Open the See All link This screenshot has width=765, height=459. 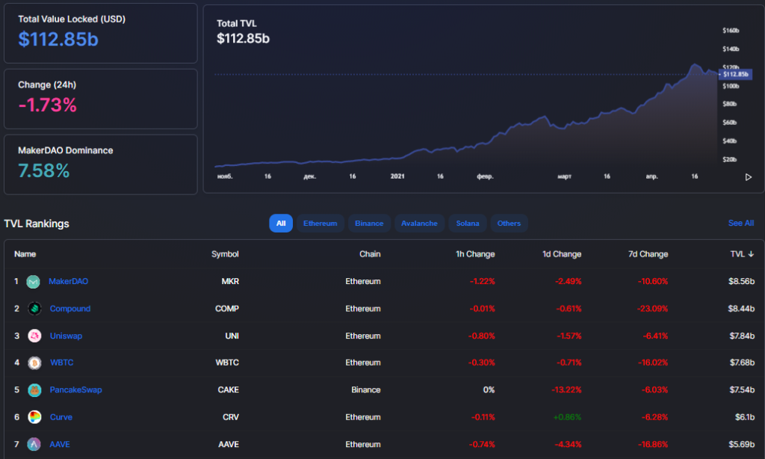740,223
